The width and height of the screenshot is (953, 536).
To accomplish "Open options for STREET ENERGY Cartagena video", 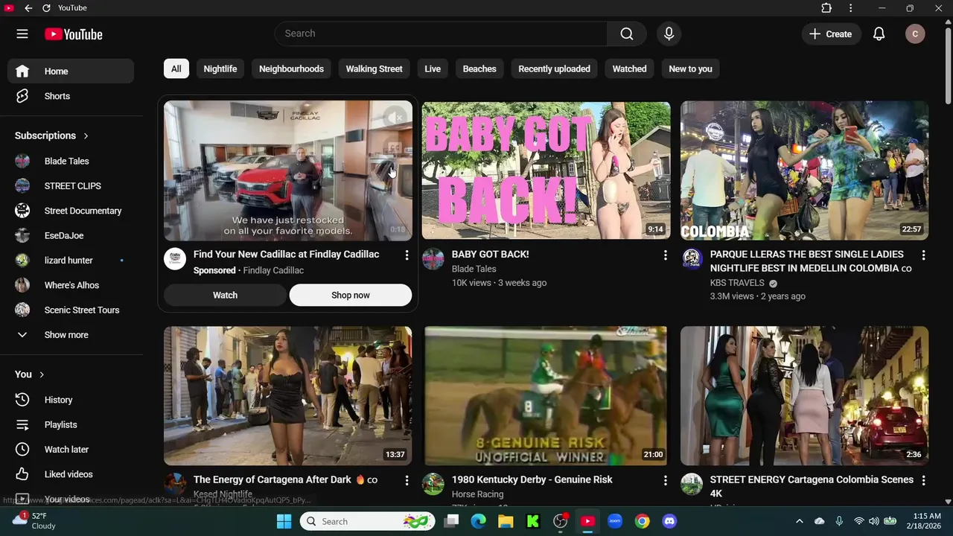I will click(923, 481).
